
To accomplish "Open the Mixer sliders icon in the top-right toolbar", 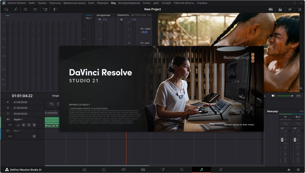I will [x=270, y=9].
